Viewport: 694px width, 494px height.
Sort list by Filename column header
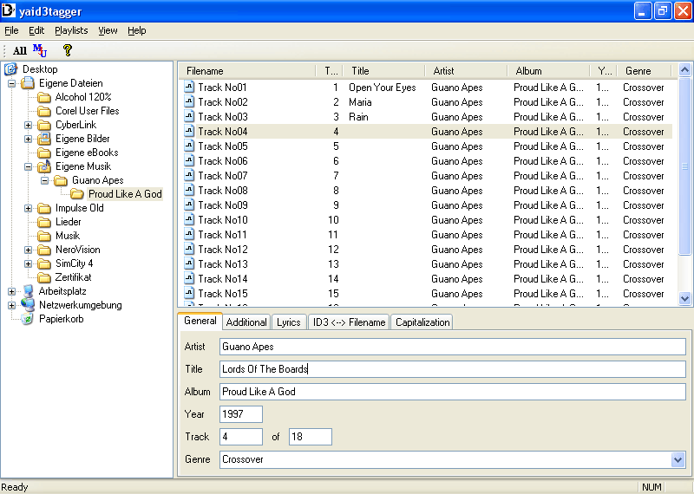click(x=247, y=71)
